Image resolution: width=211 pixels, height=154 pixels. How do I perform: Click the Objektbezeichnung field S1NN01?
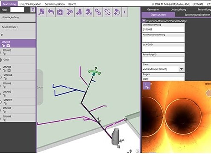163,29
